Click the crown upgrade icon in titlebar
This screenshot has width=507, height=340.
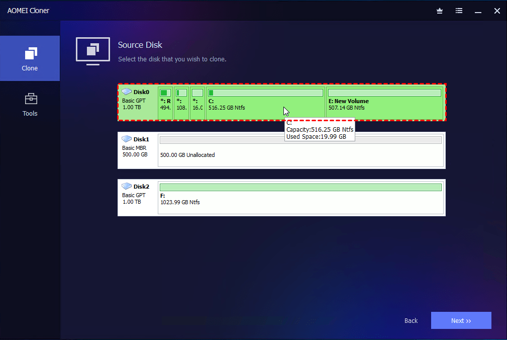pyautogui.click(x=439, y=11)
